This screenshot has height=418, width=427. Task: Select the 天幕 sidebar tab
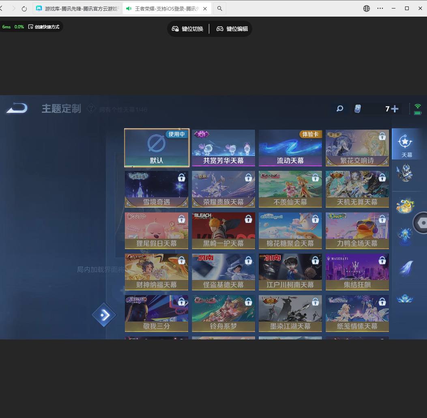(x=406, y=144)
